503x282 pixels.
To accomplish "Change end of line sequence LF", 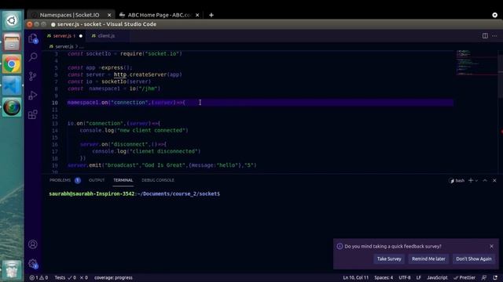I will (419, 277).
